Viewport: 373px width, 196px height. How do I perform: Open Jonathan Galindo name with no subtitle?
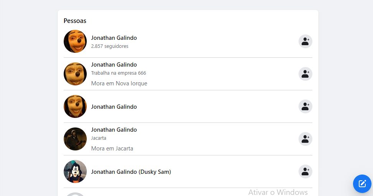click(114, 107)
